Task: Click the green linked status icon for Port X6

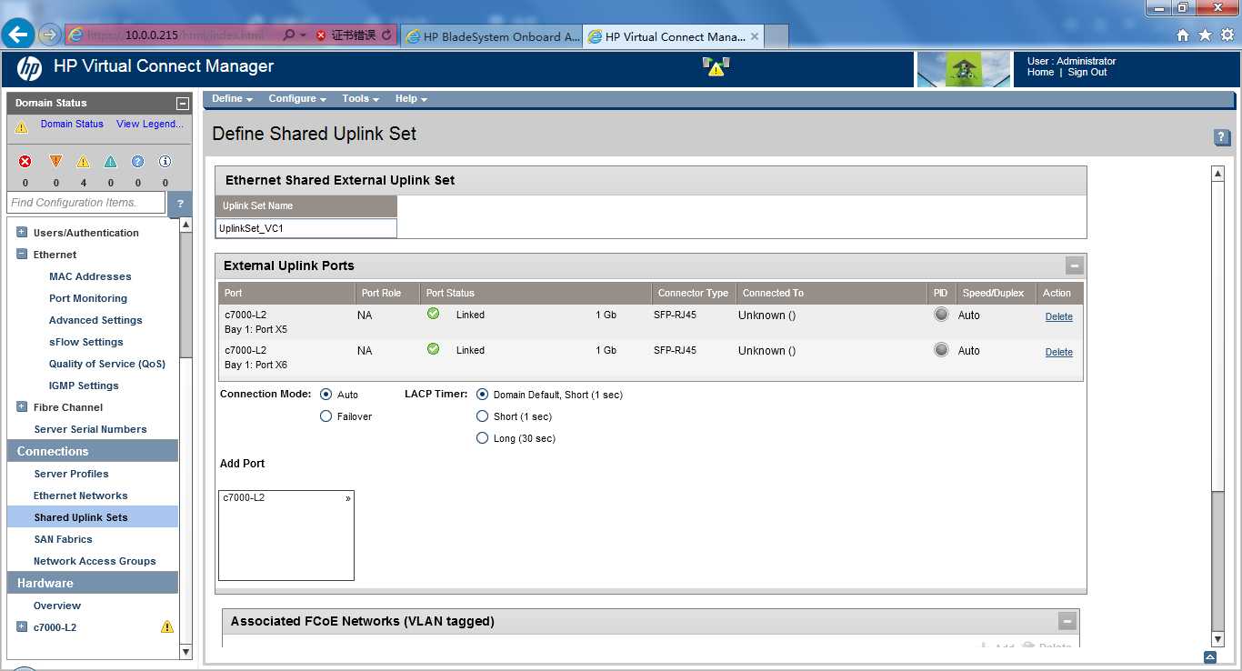Action: [x=433, y=349]
